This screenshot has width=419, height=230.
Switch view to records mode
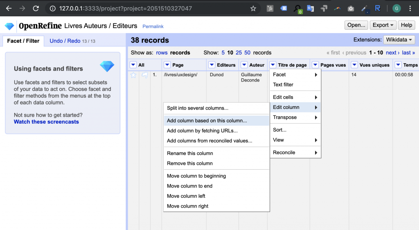(180, 53)
